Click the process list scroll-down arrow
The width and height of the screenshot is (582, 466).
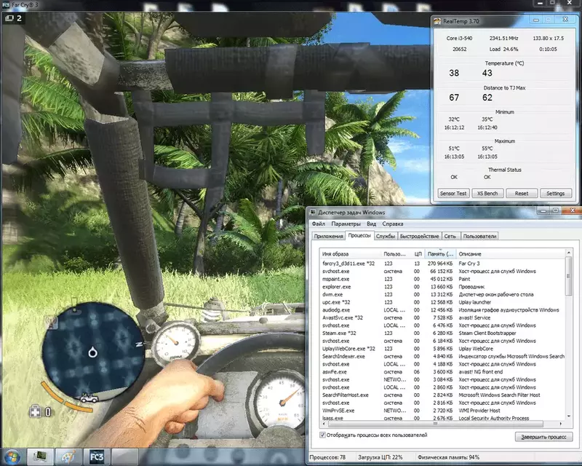569,416
